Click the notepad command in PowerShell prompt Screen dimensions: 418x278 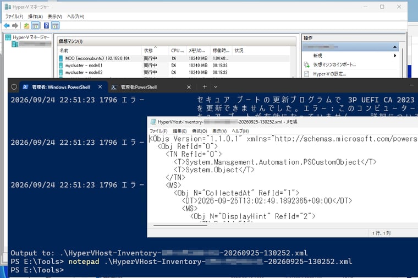tap(84, 261)
